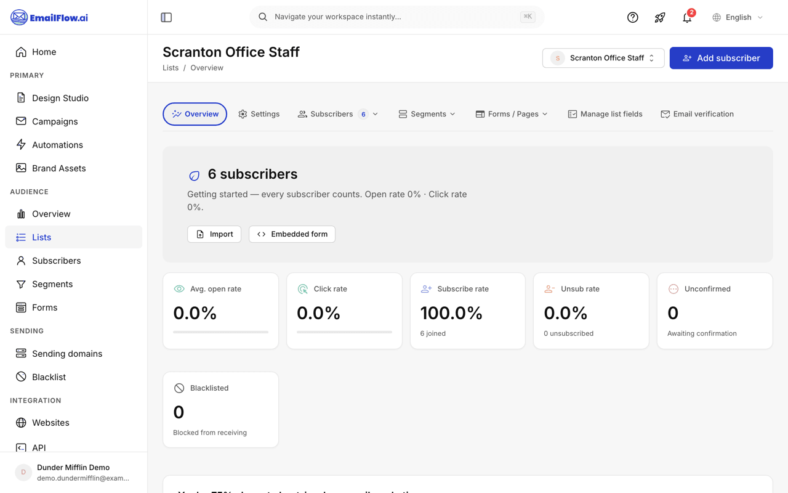Viewport: 788px width, 493px height.
Task: Open the English language dropdown
Action: (738, 17)
